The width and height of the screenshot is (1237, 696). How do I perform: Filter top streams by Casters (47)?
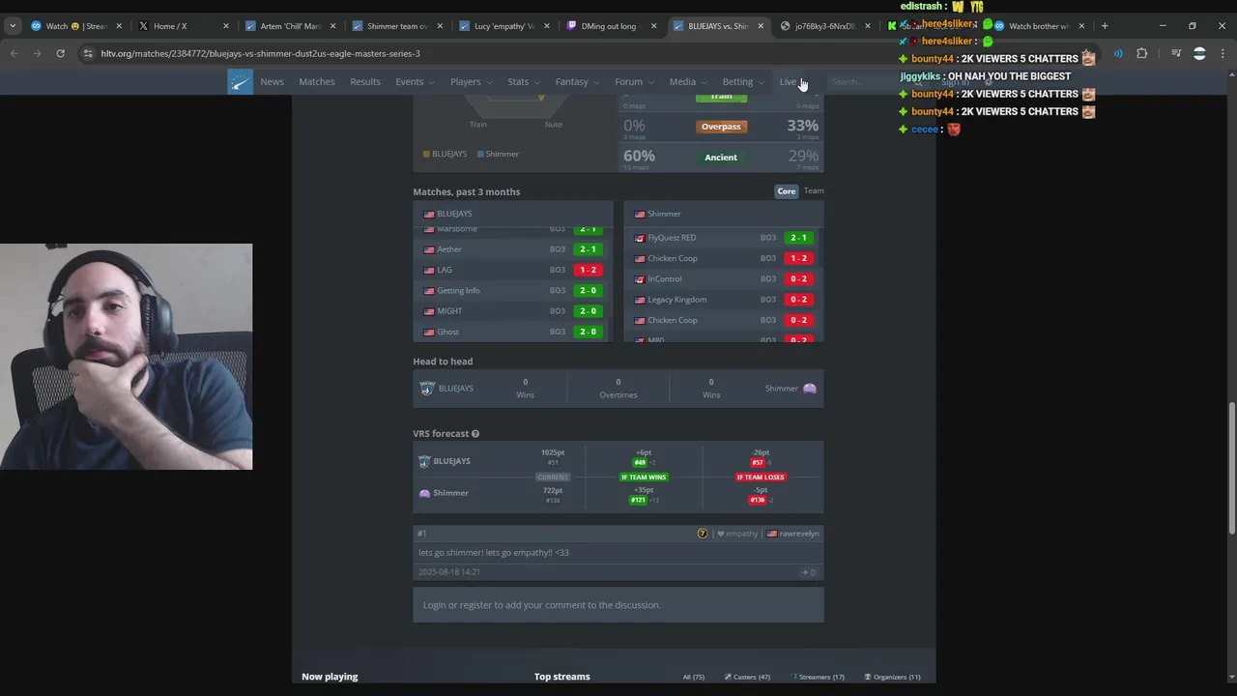coord(748,677)
